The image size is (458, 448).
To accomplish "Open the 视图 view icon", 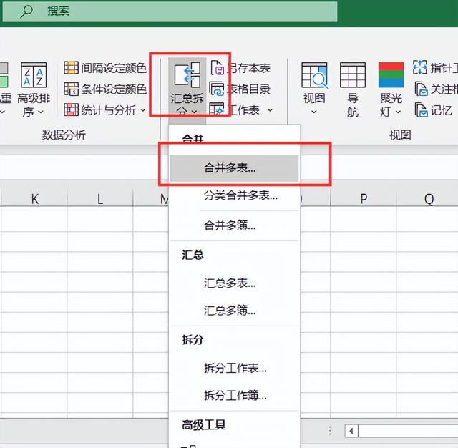I will (314, 75).
